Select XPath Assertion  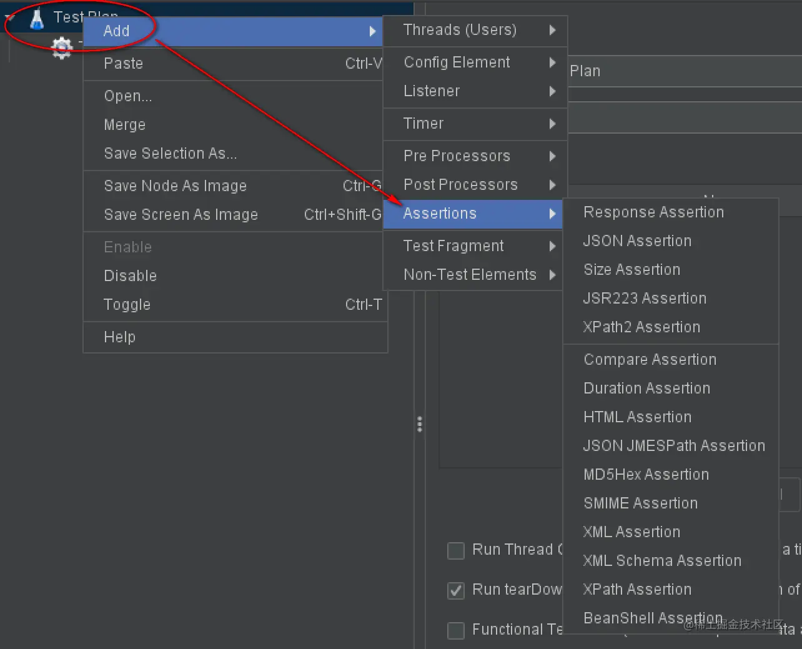pos(671,589)
